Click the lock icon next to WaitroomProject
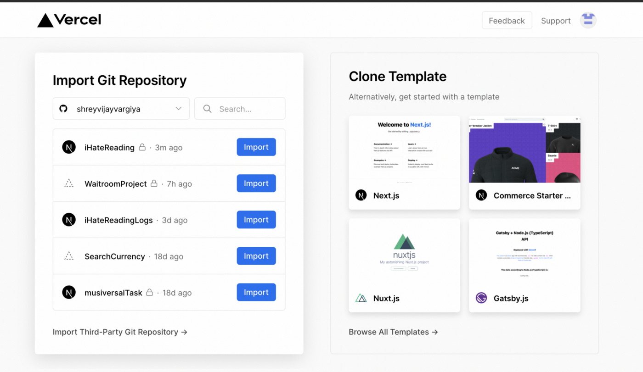The height and width of the screenshot is (372, 643). [x=154, y=183]
